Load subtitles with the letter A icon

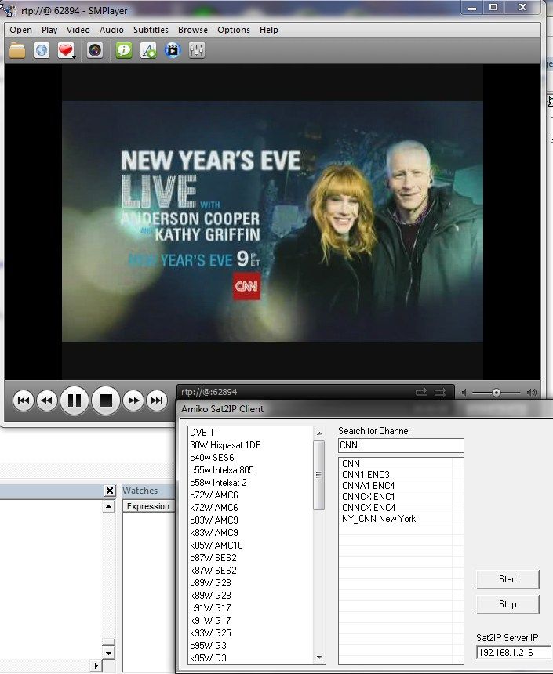coord(148,50)
